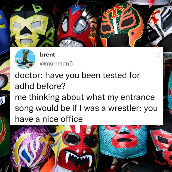
Task: Open brent's bear-on-shark profile avatar
Action: point(25,59)
